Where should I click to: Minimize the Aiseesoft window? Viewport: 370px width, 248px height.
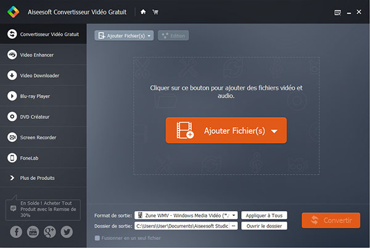coord(349,13)
